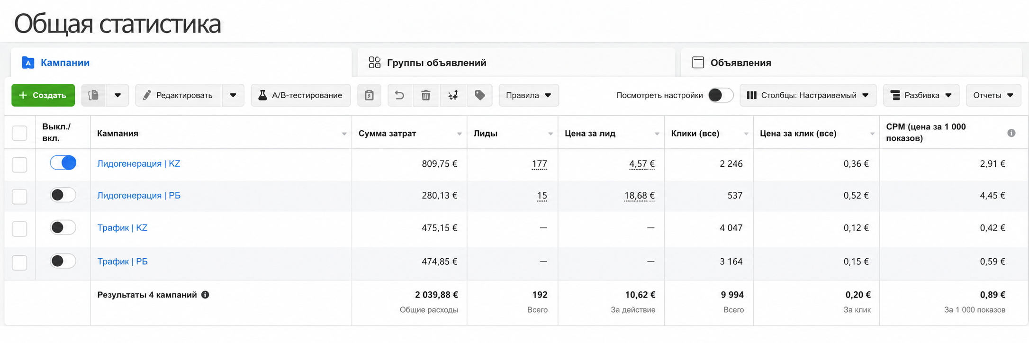Click the 809,75 € spend cell
Viewport: 1029px width, 343px height.
click(440, 164)
